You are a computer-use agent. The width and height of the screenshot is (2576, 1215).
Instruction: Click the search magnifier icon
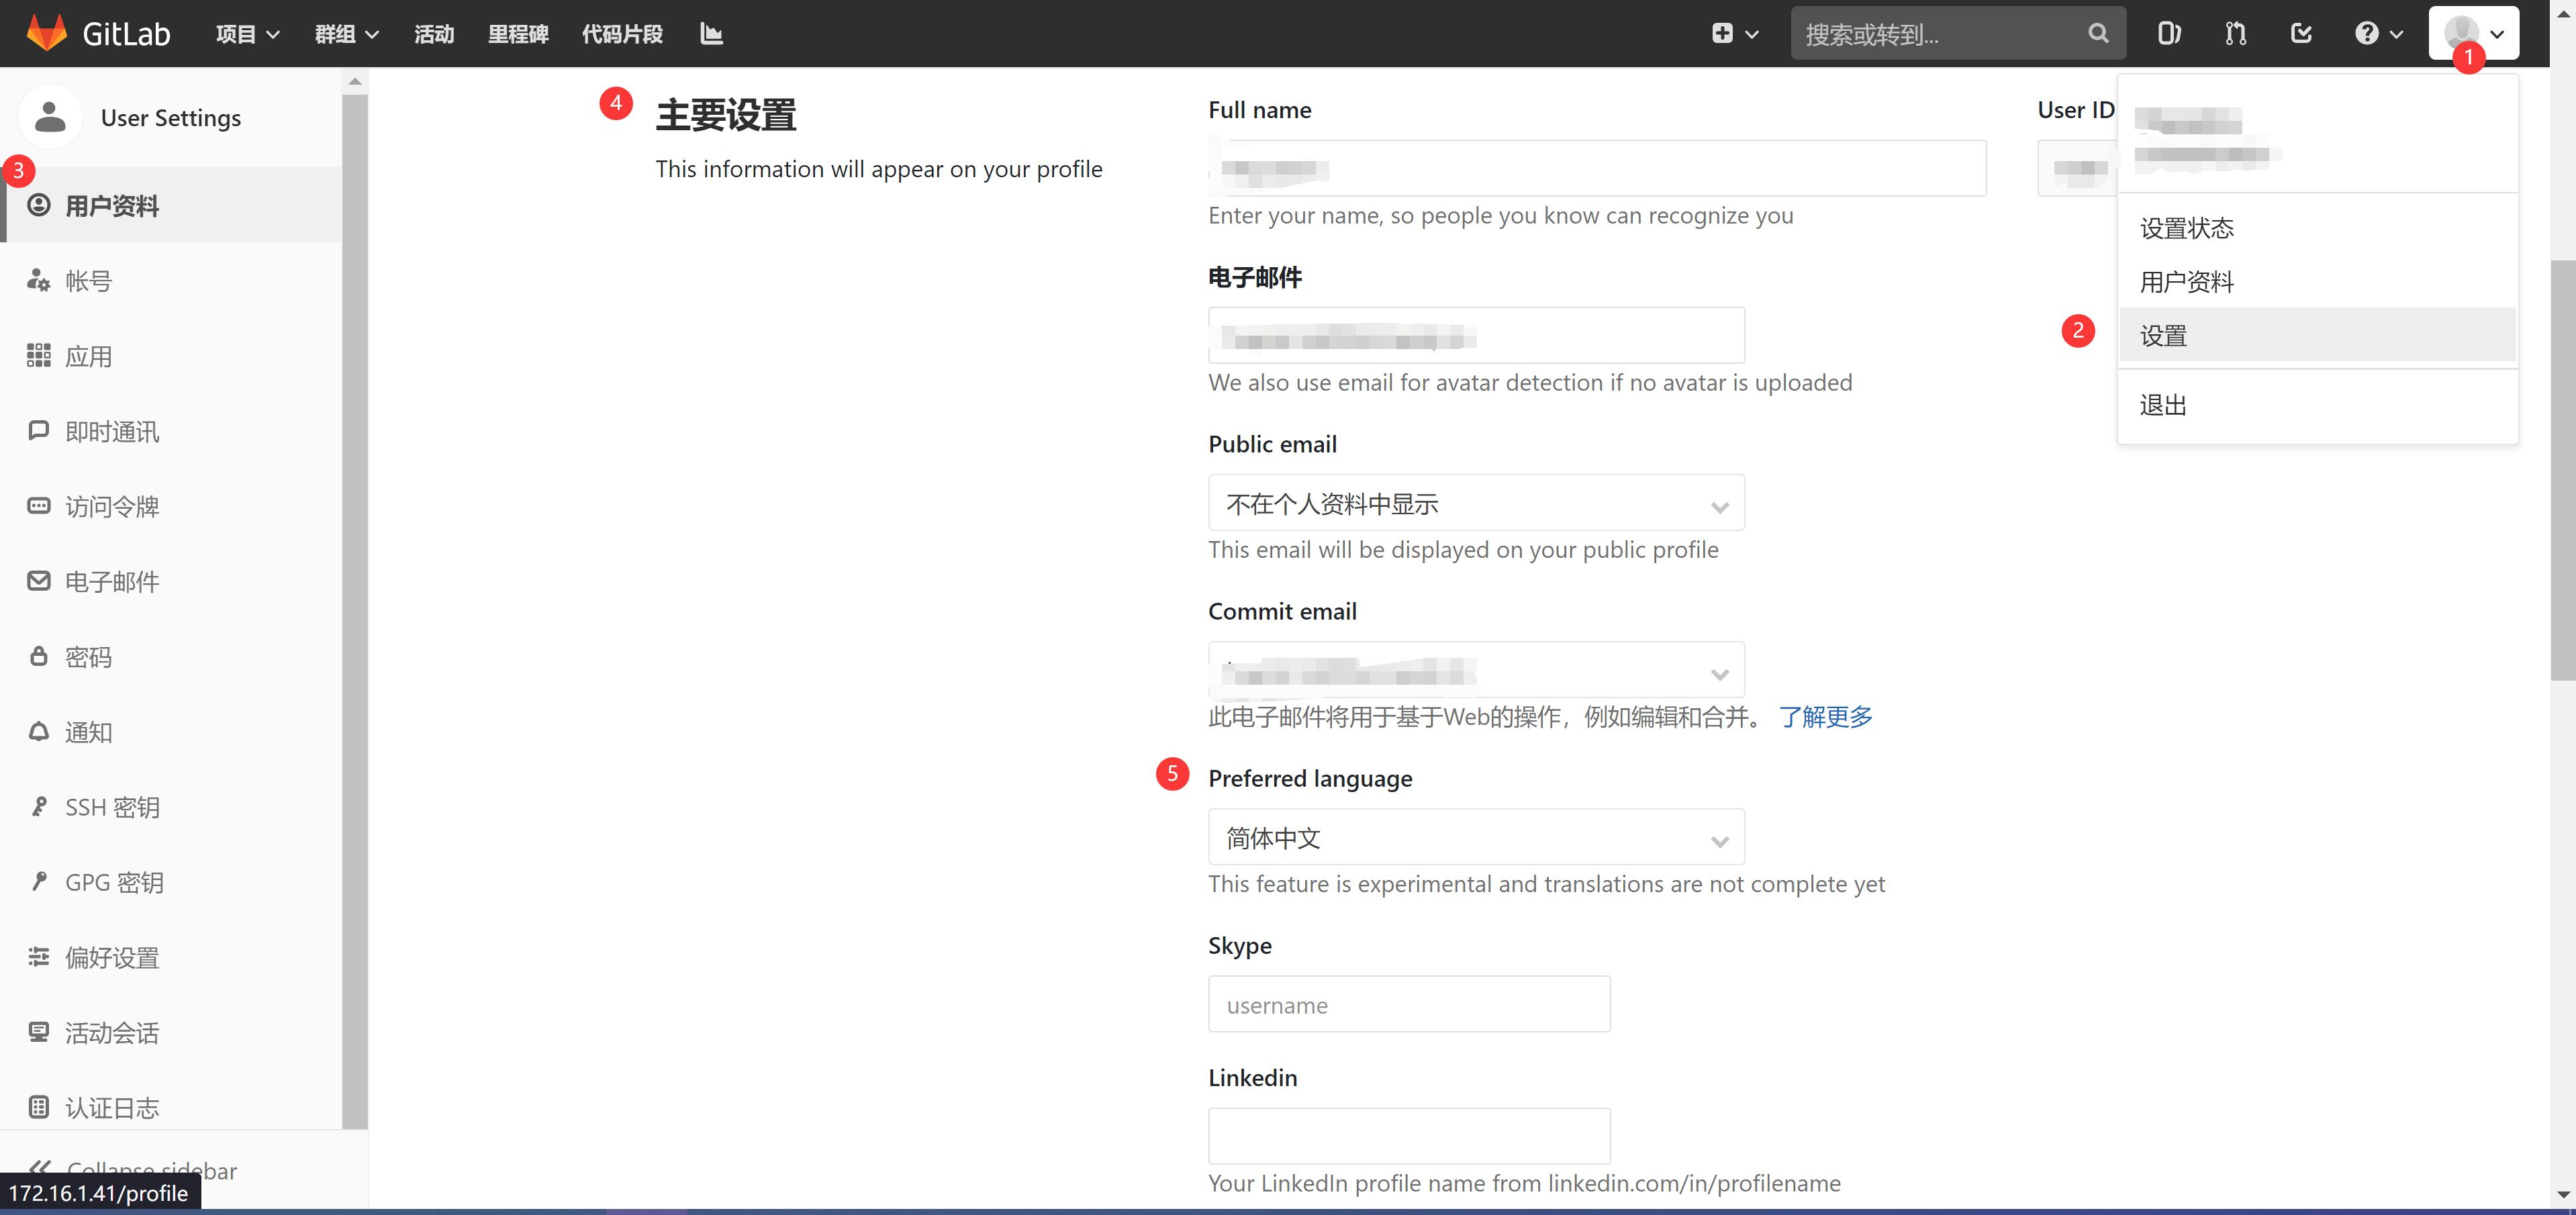pyautogui.click(x=2098, y=34)
